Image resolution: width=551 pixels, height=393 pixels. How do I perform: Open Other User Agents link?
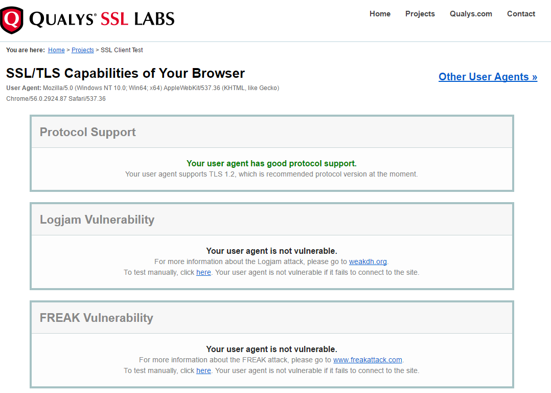[x=488, y=77]
